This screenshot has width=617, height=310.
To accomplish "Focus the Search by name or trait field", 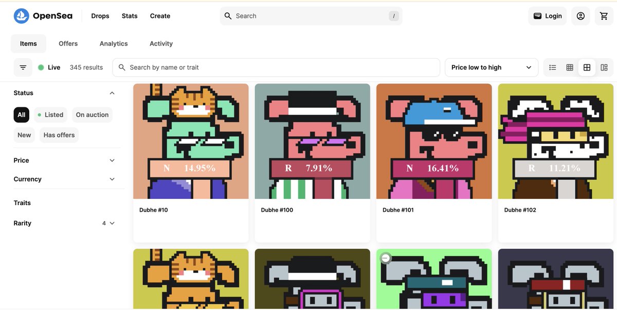I will pyautogui.click(x=276, y=67).
